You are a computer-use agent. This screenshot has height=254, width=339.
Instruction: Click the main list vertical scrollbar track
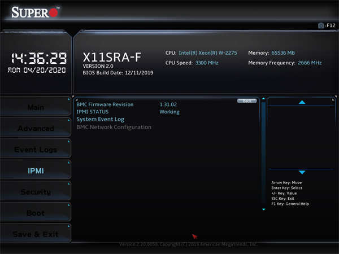coord(263,154)
